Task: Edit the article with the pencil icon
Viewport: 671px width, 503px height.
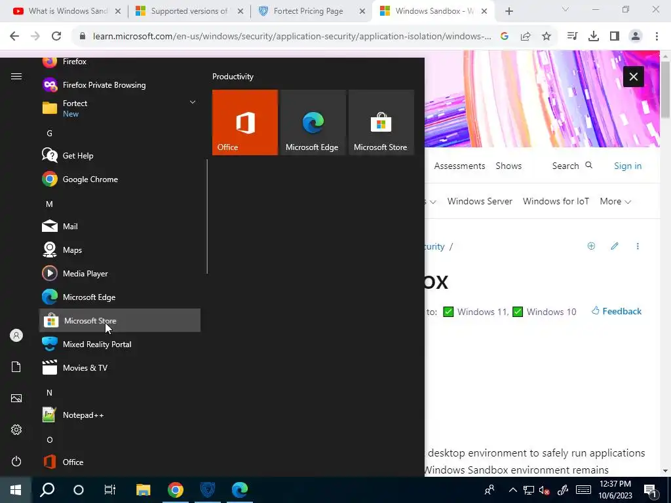Action: coord(615,246)
